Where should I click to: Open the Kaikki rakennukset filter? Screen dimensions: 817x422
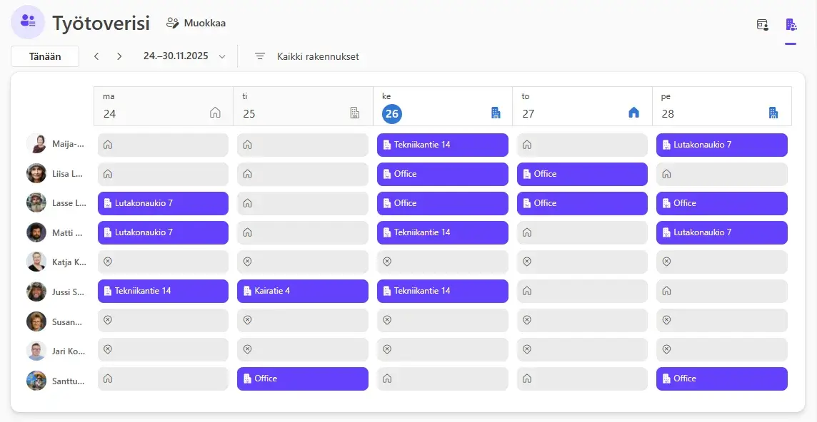pyautogui.click(x=307, y=56)
